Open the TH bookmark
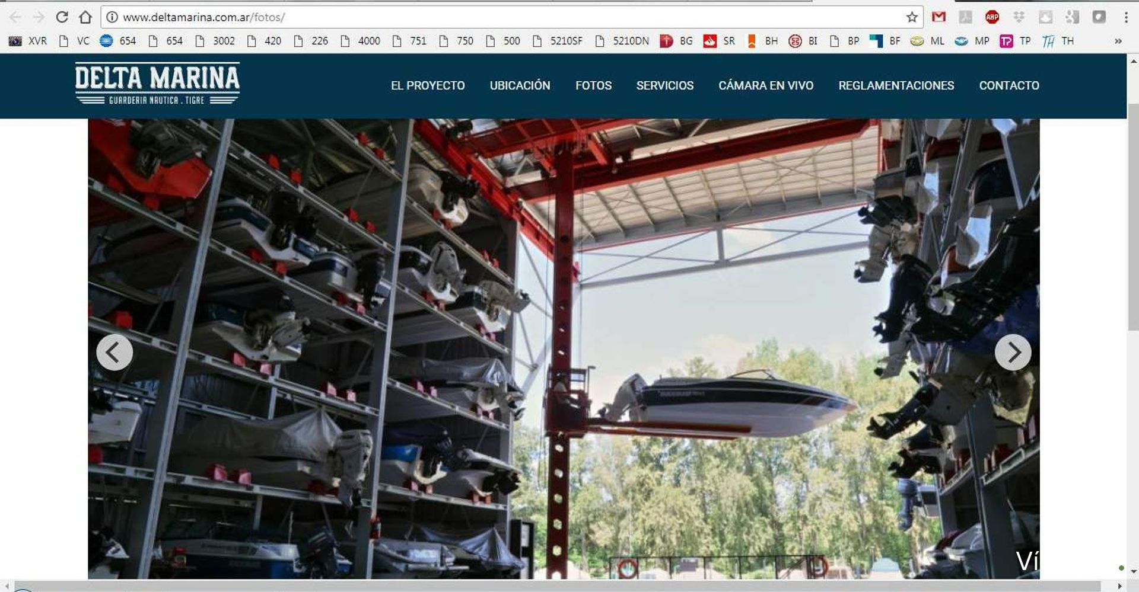 1058,41
